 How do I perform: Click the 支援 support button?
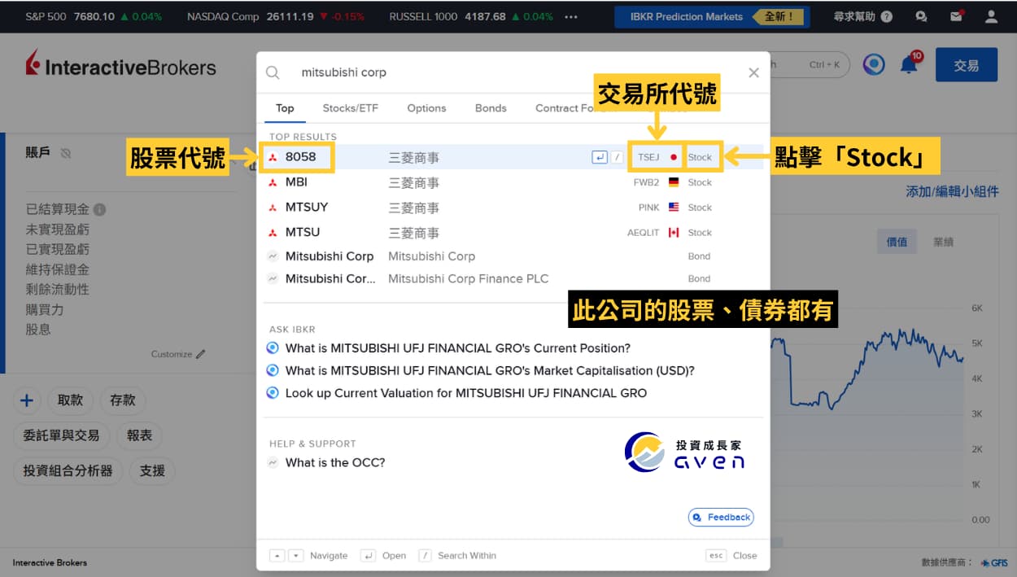(x=152, y=470)
